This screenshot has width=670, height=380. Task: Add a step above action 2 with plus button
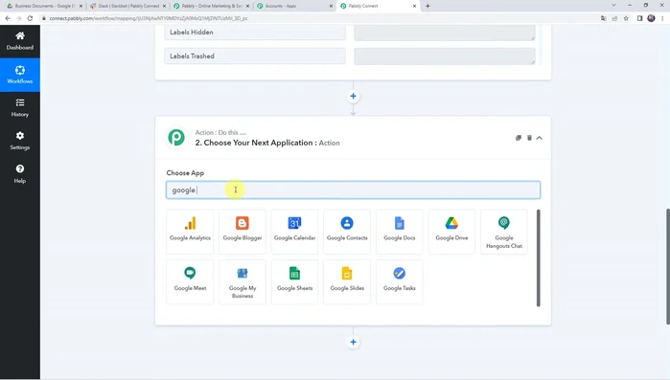pyautogui.click(x=353, y=97)
